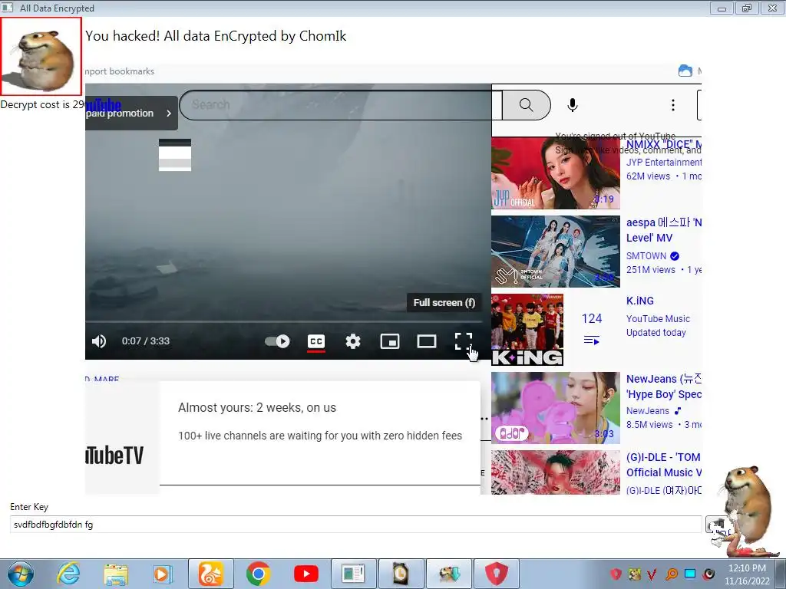This screenshot has width=786, height=589.
Task: Click the import bookmarks text
Action: 119,71
